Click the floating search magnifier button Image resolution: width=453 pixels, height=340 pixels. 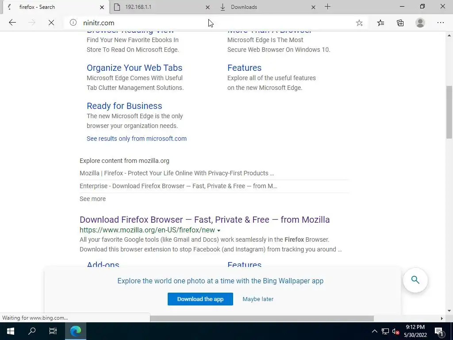415,280
